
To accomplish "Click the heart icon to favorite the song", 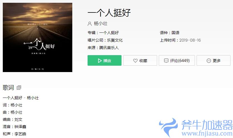I will (x=135, y=61).
